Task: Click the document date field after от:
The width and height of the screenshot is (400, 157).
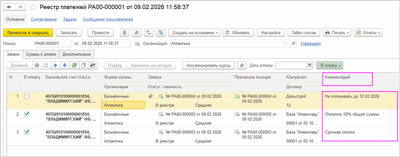Action: [x=106, y=44]
